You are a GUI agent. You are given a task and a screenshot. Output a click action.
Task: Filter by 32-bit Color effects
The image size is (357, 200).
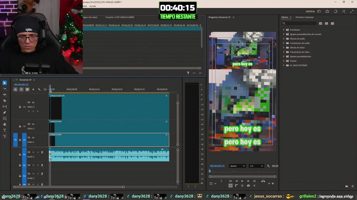coord(326,23)
